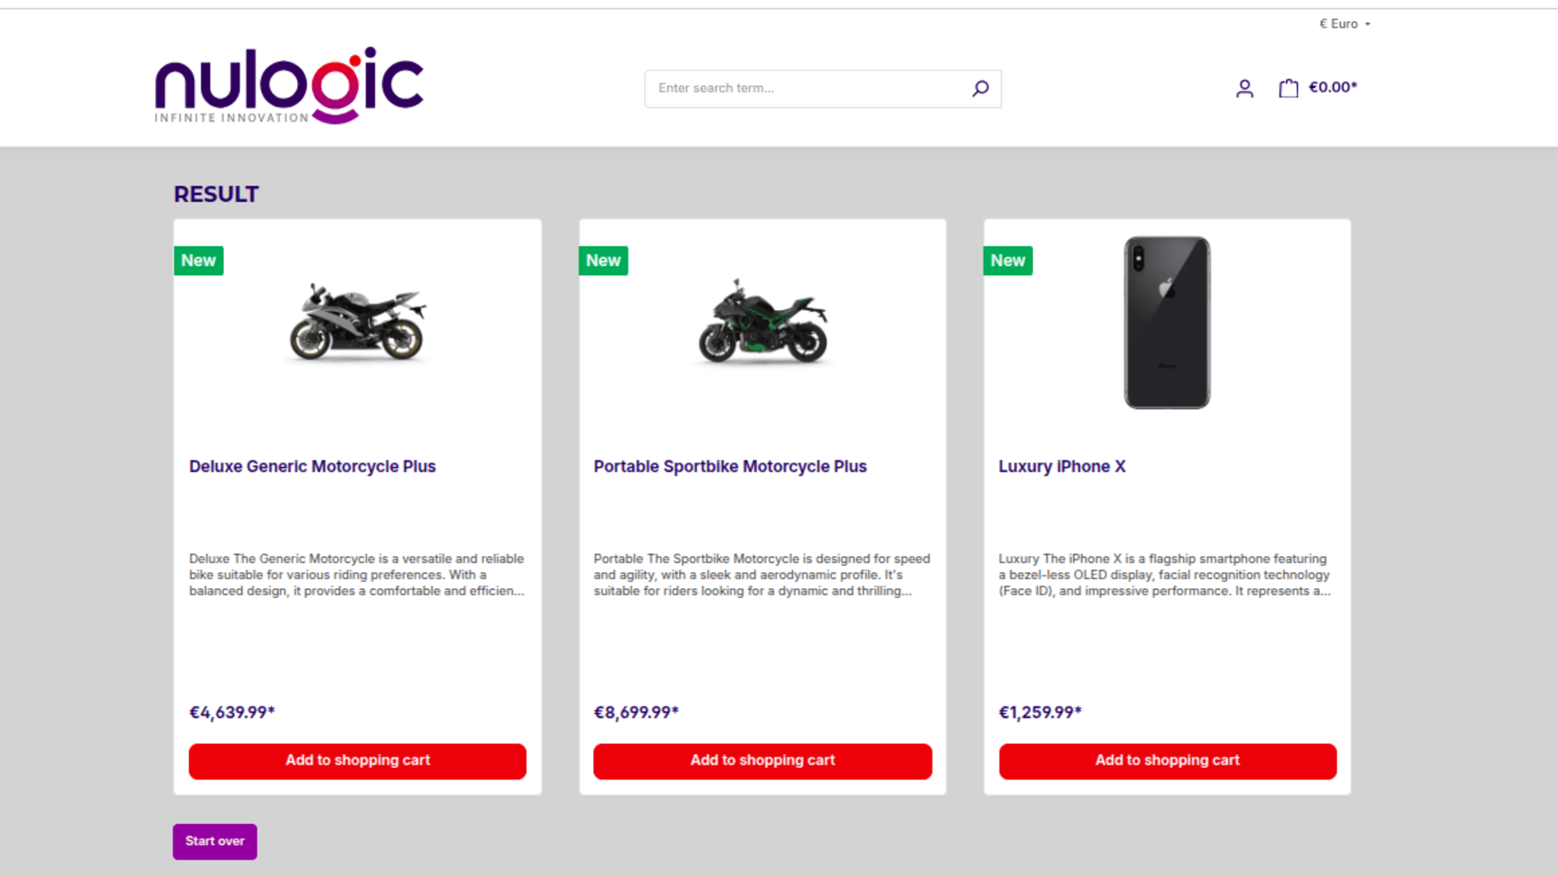The image size is (1558, 876).
Task: Click the green sportbike product image
Action: coord(763,322)
